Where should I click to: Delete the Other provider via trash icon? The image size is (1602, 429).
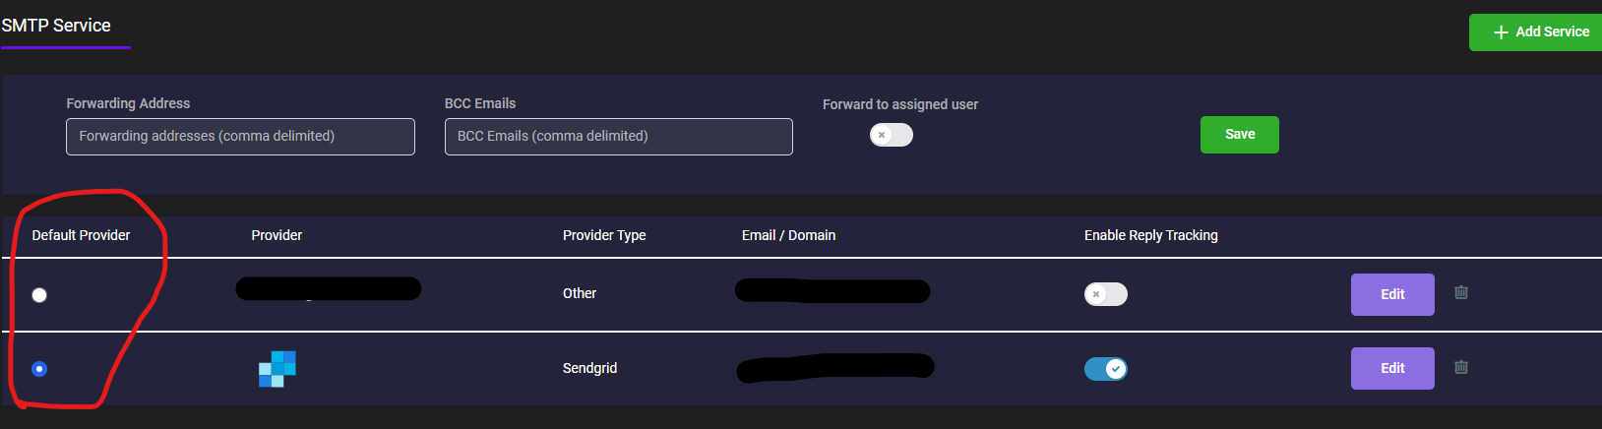(1461, 292)
